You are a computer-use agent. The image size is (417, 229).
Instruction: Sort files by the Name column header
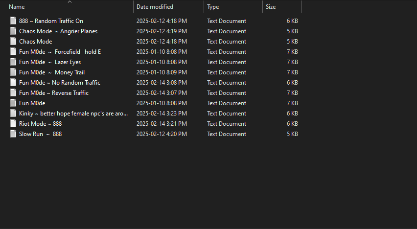click(x=17, y=7)
